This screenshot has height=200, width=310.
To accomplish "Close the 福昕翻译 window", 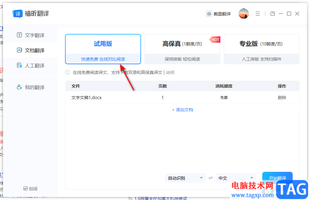I will pos(297,14).
